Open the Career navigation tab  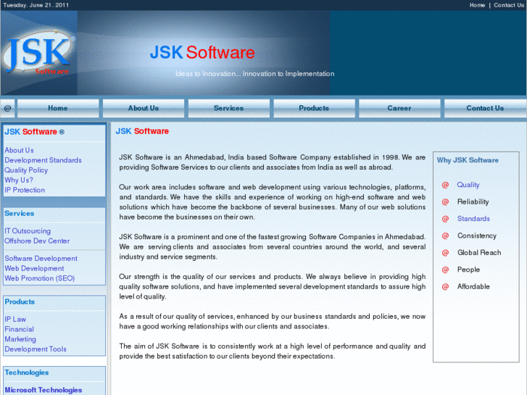click(x=399, y=108)
